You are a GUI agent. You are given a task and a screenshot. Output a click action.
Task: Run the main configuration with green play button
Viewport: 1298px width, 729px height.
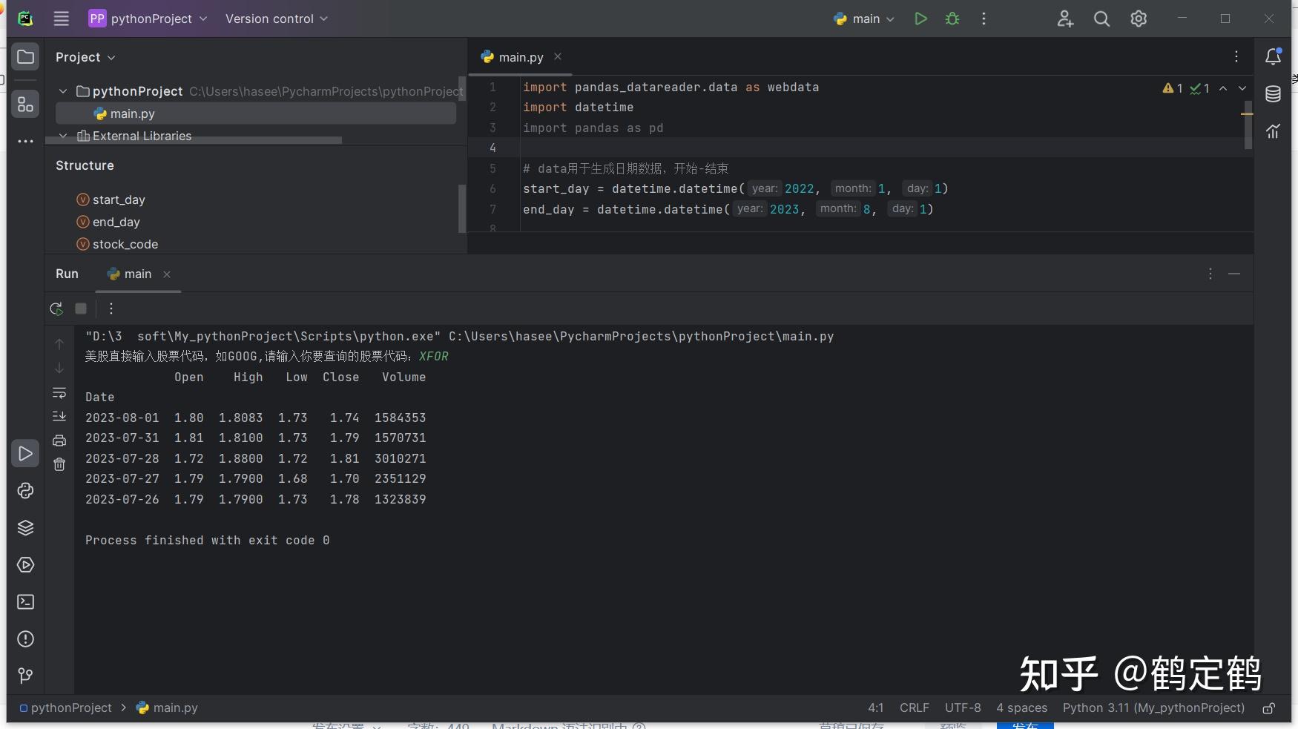[x=920, y=19]
